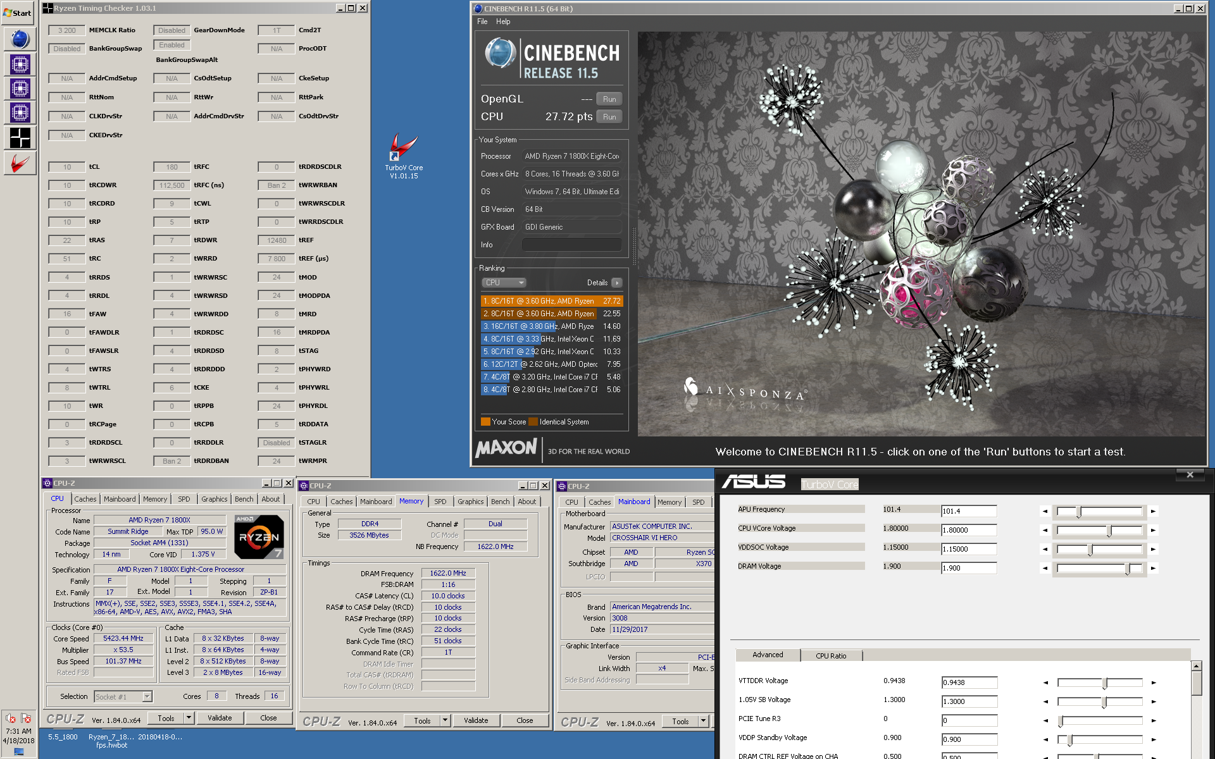
Task: Click the clock showing 7:31 AM
Action: point(18,731)
